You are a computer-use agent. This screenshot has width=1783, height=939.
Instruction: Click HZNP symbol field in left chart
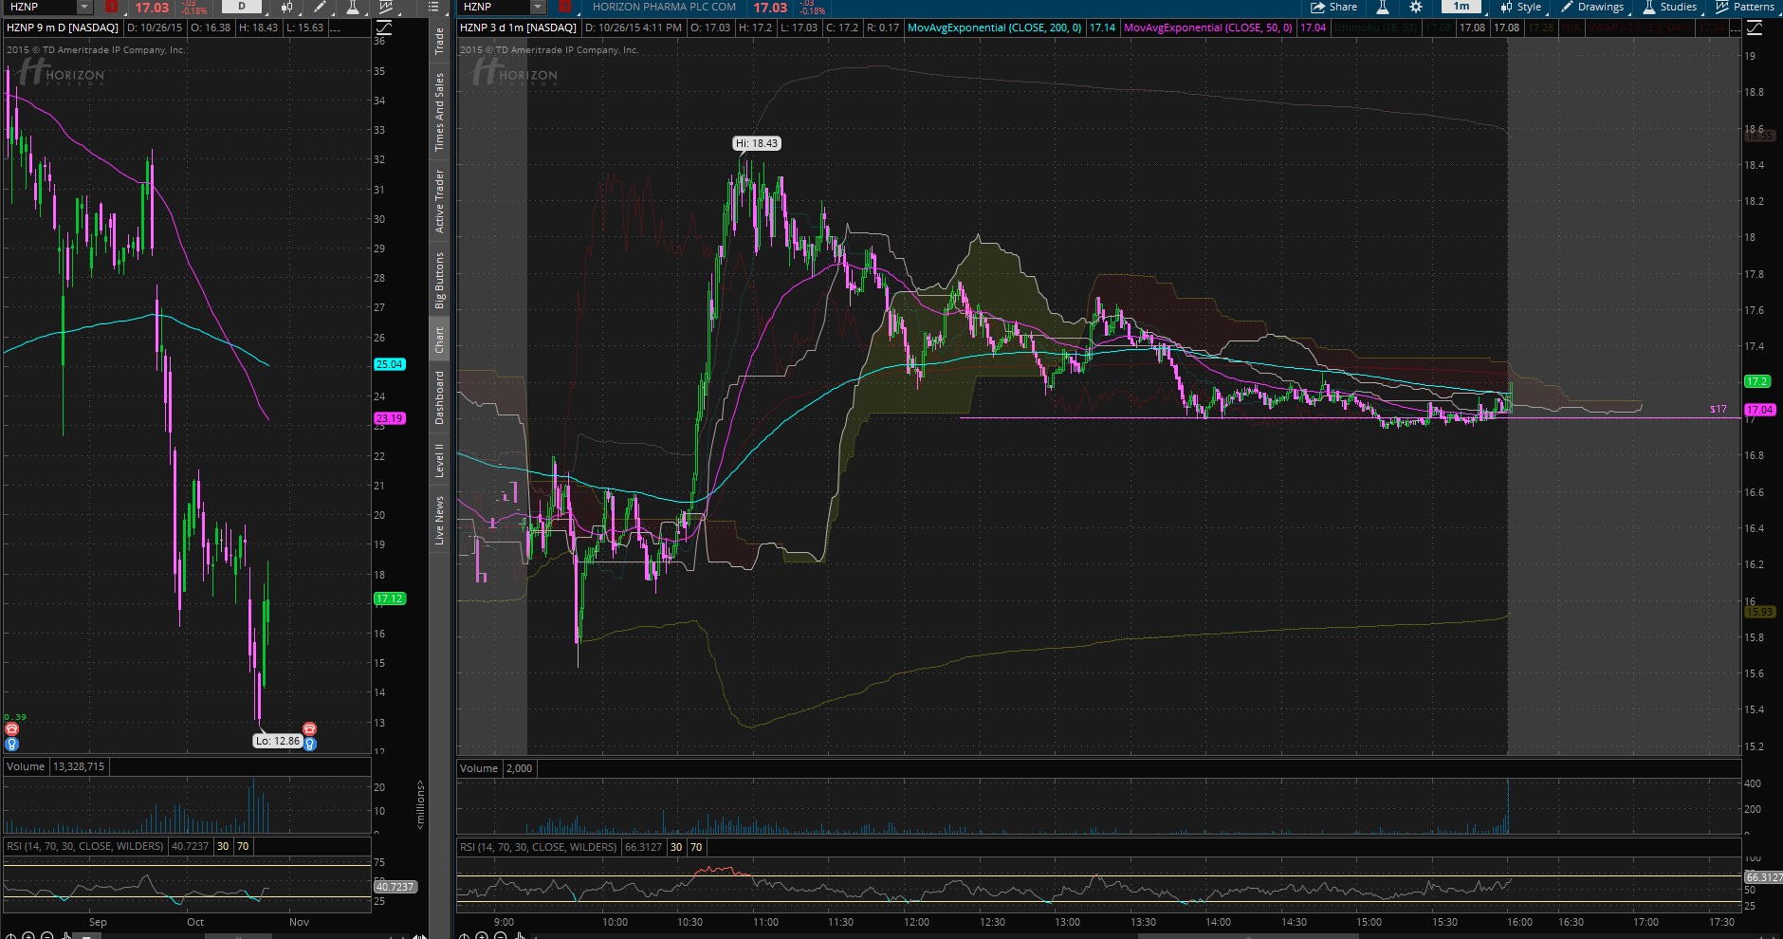tap(40, 7)
